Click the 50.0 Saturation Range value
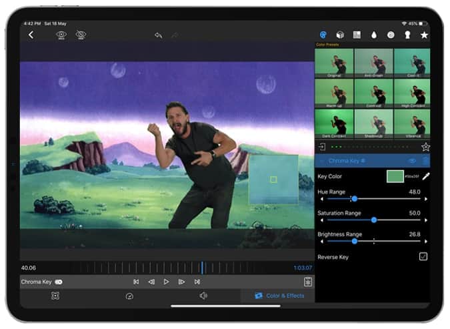450x329 pixels. (415, 213)
